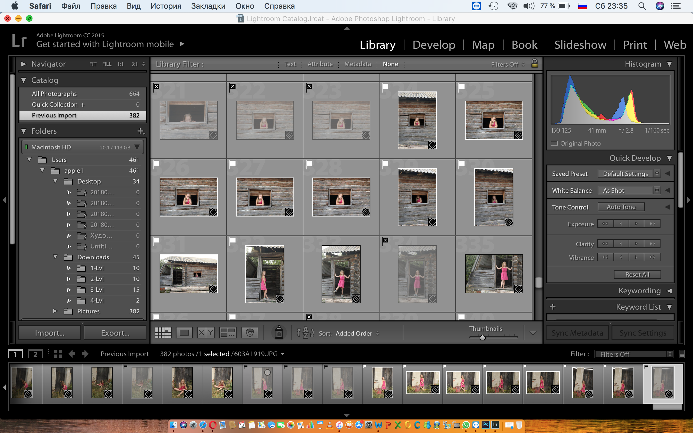Toggle the rejected flag on photo 323

309,87
